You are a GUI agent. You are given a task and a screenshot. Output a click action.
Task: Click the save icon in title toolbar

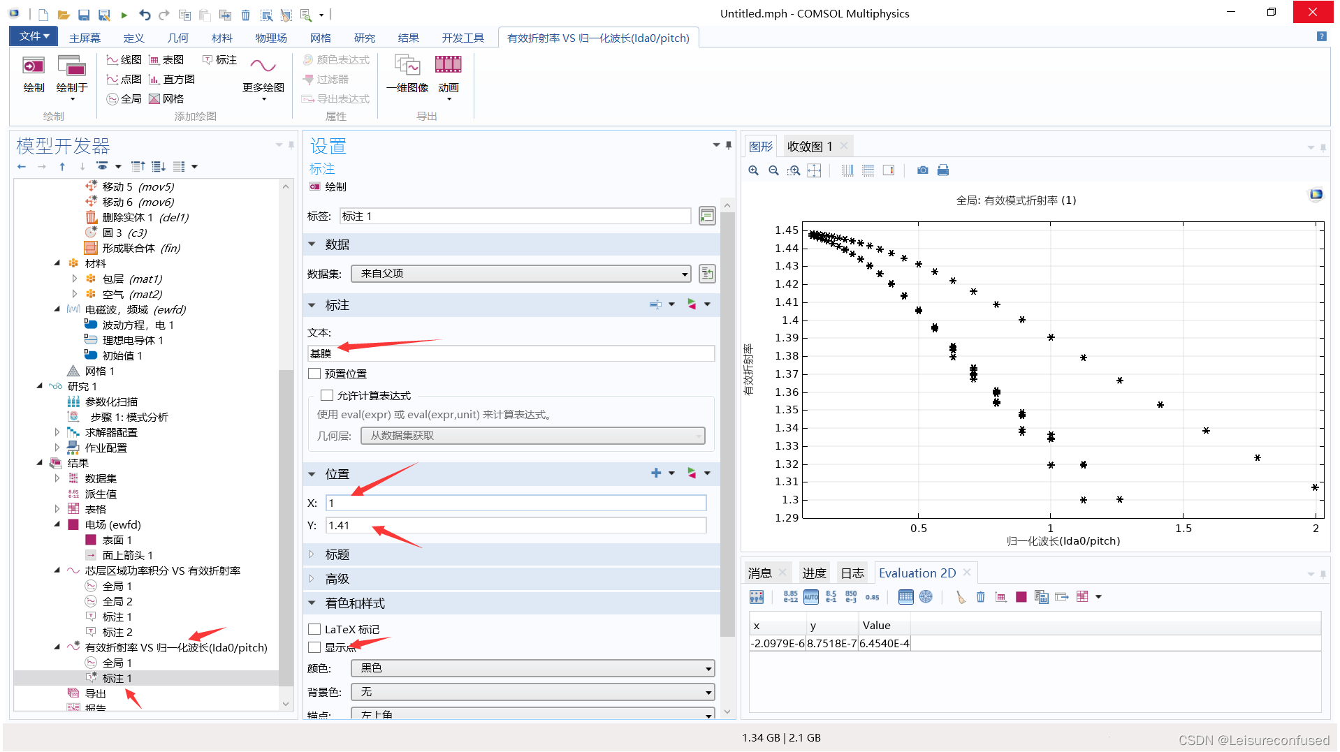[84, 15]
